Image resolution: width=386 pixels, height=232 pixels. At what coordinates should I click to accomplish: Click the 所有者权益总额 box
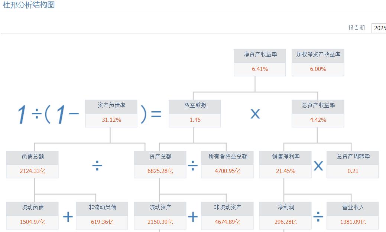click(227, 164)
